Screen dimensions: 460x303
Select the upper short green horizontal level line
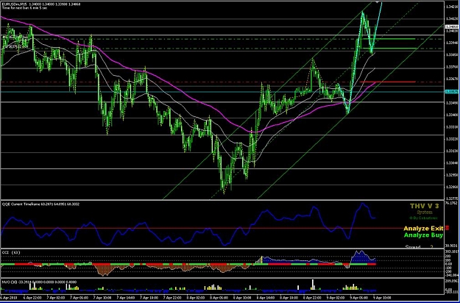(389, 39)
